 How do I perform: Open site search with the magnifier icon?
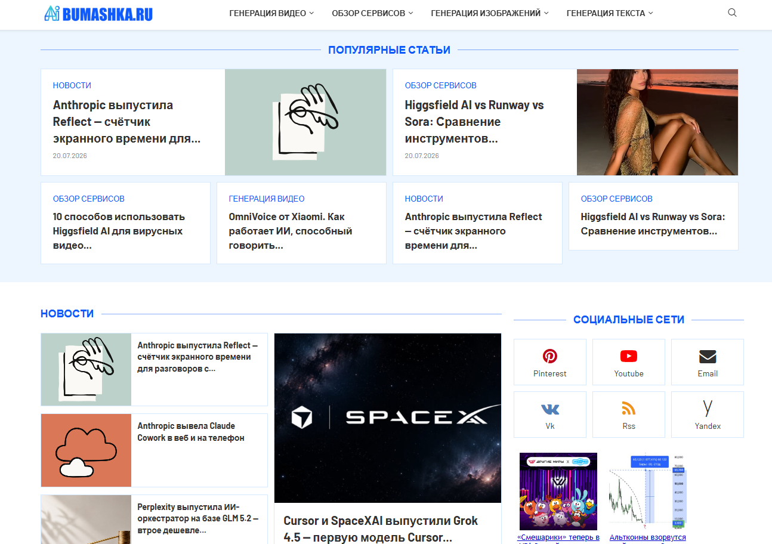coord(732,13)
